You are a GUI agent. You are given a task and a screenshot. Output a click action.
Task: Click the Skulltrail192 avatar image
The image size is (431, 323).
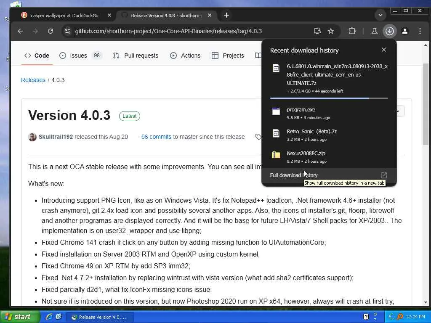pyautogui.click(x=32, y=137)
